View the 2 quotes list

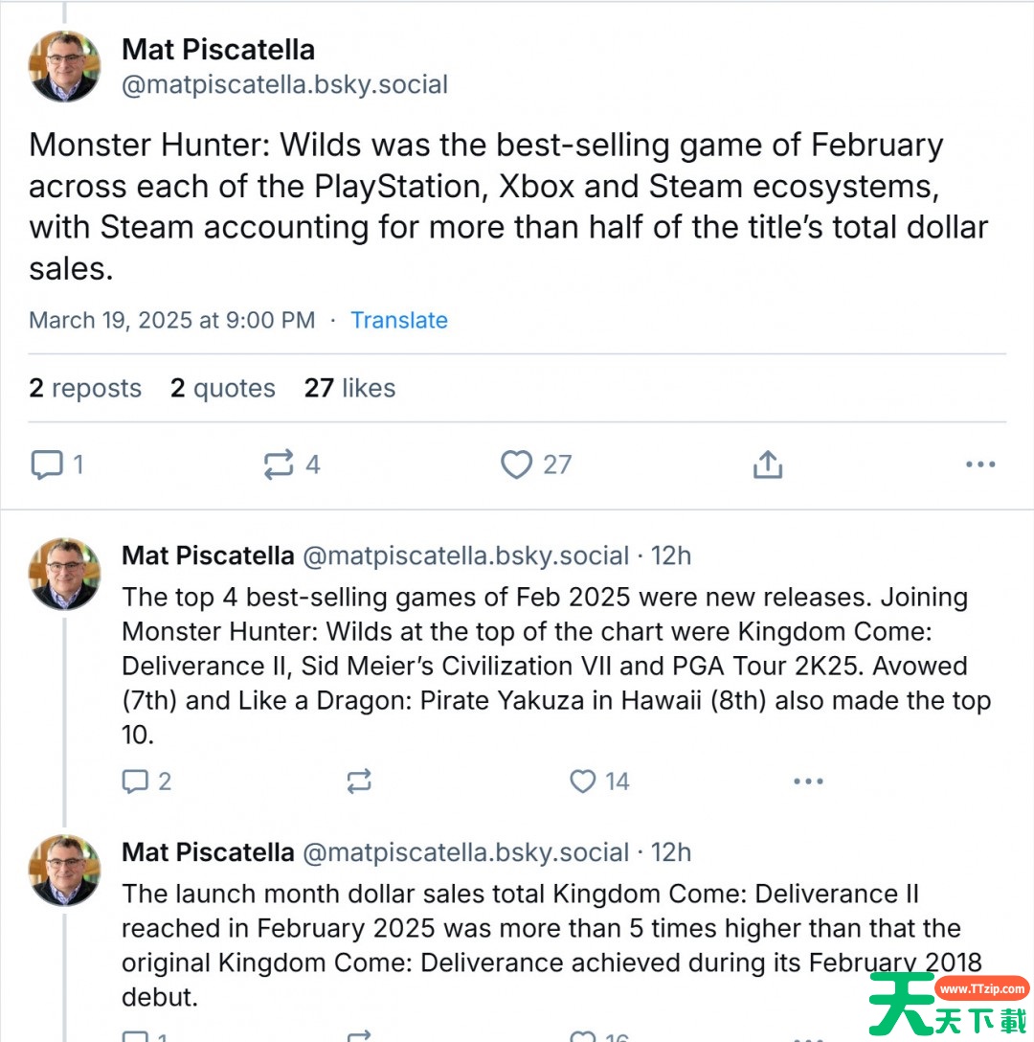tap(223, 388)
